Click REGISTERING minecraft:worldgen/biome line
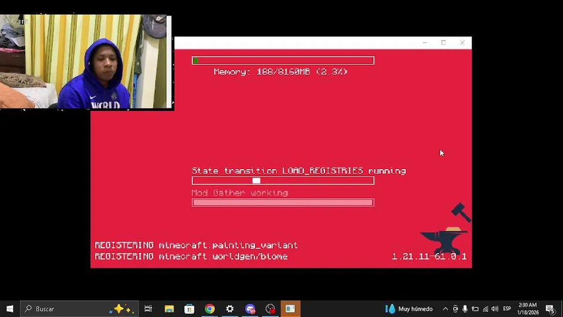Viewport: 563px width, 317px height. (x=191, y=256)
